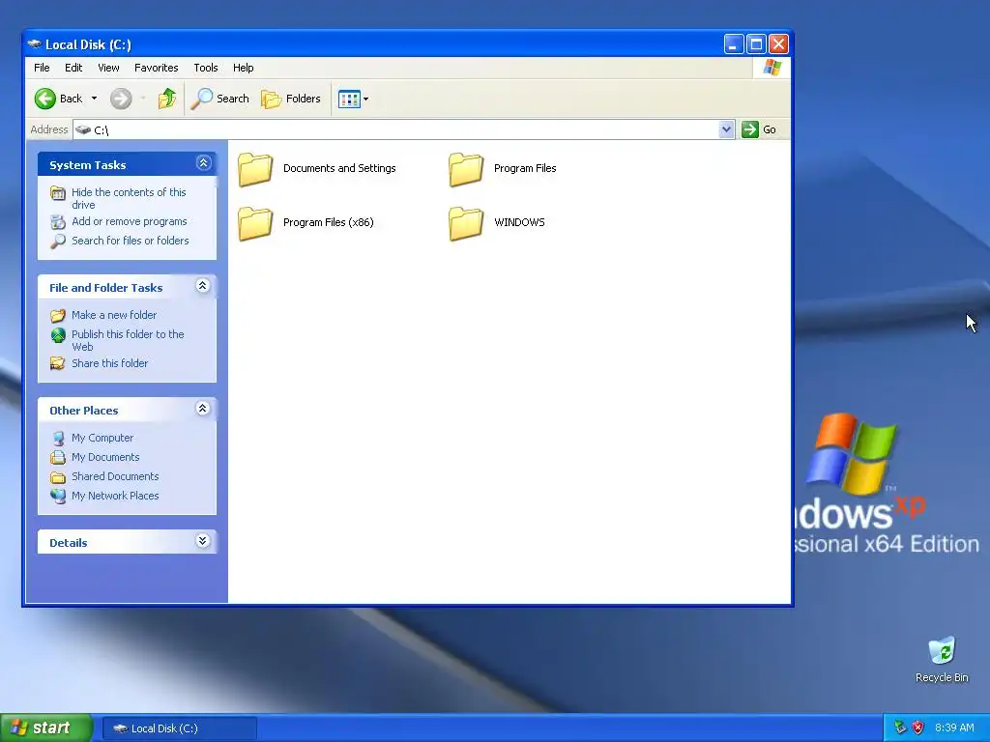This screenshot has height=742, width=990.
Task: Select the WINDOWS folder icon
Action: (x=466, y=223)
